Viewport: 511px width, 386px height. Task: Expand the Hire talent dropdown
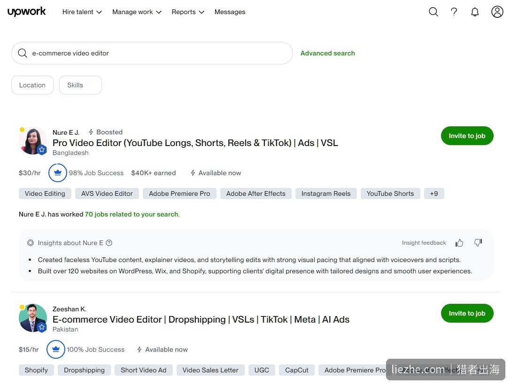82,12
